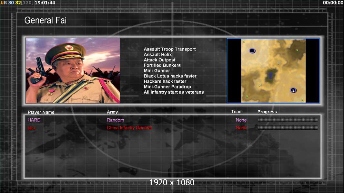Click the 'UR 30 32[120]' FPS overlay
Image resolution: width=344 pixels, height=193 pixels.
17,3
